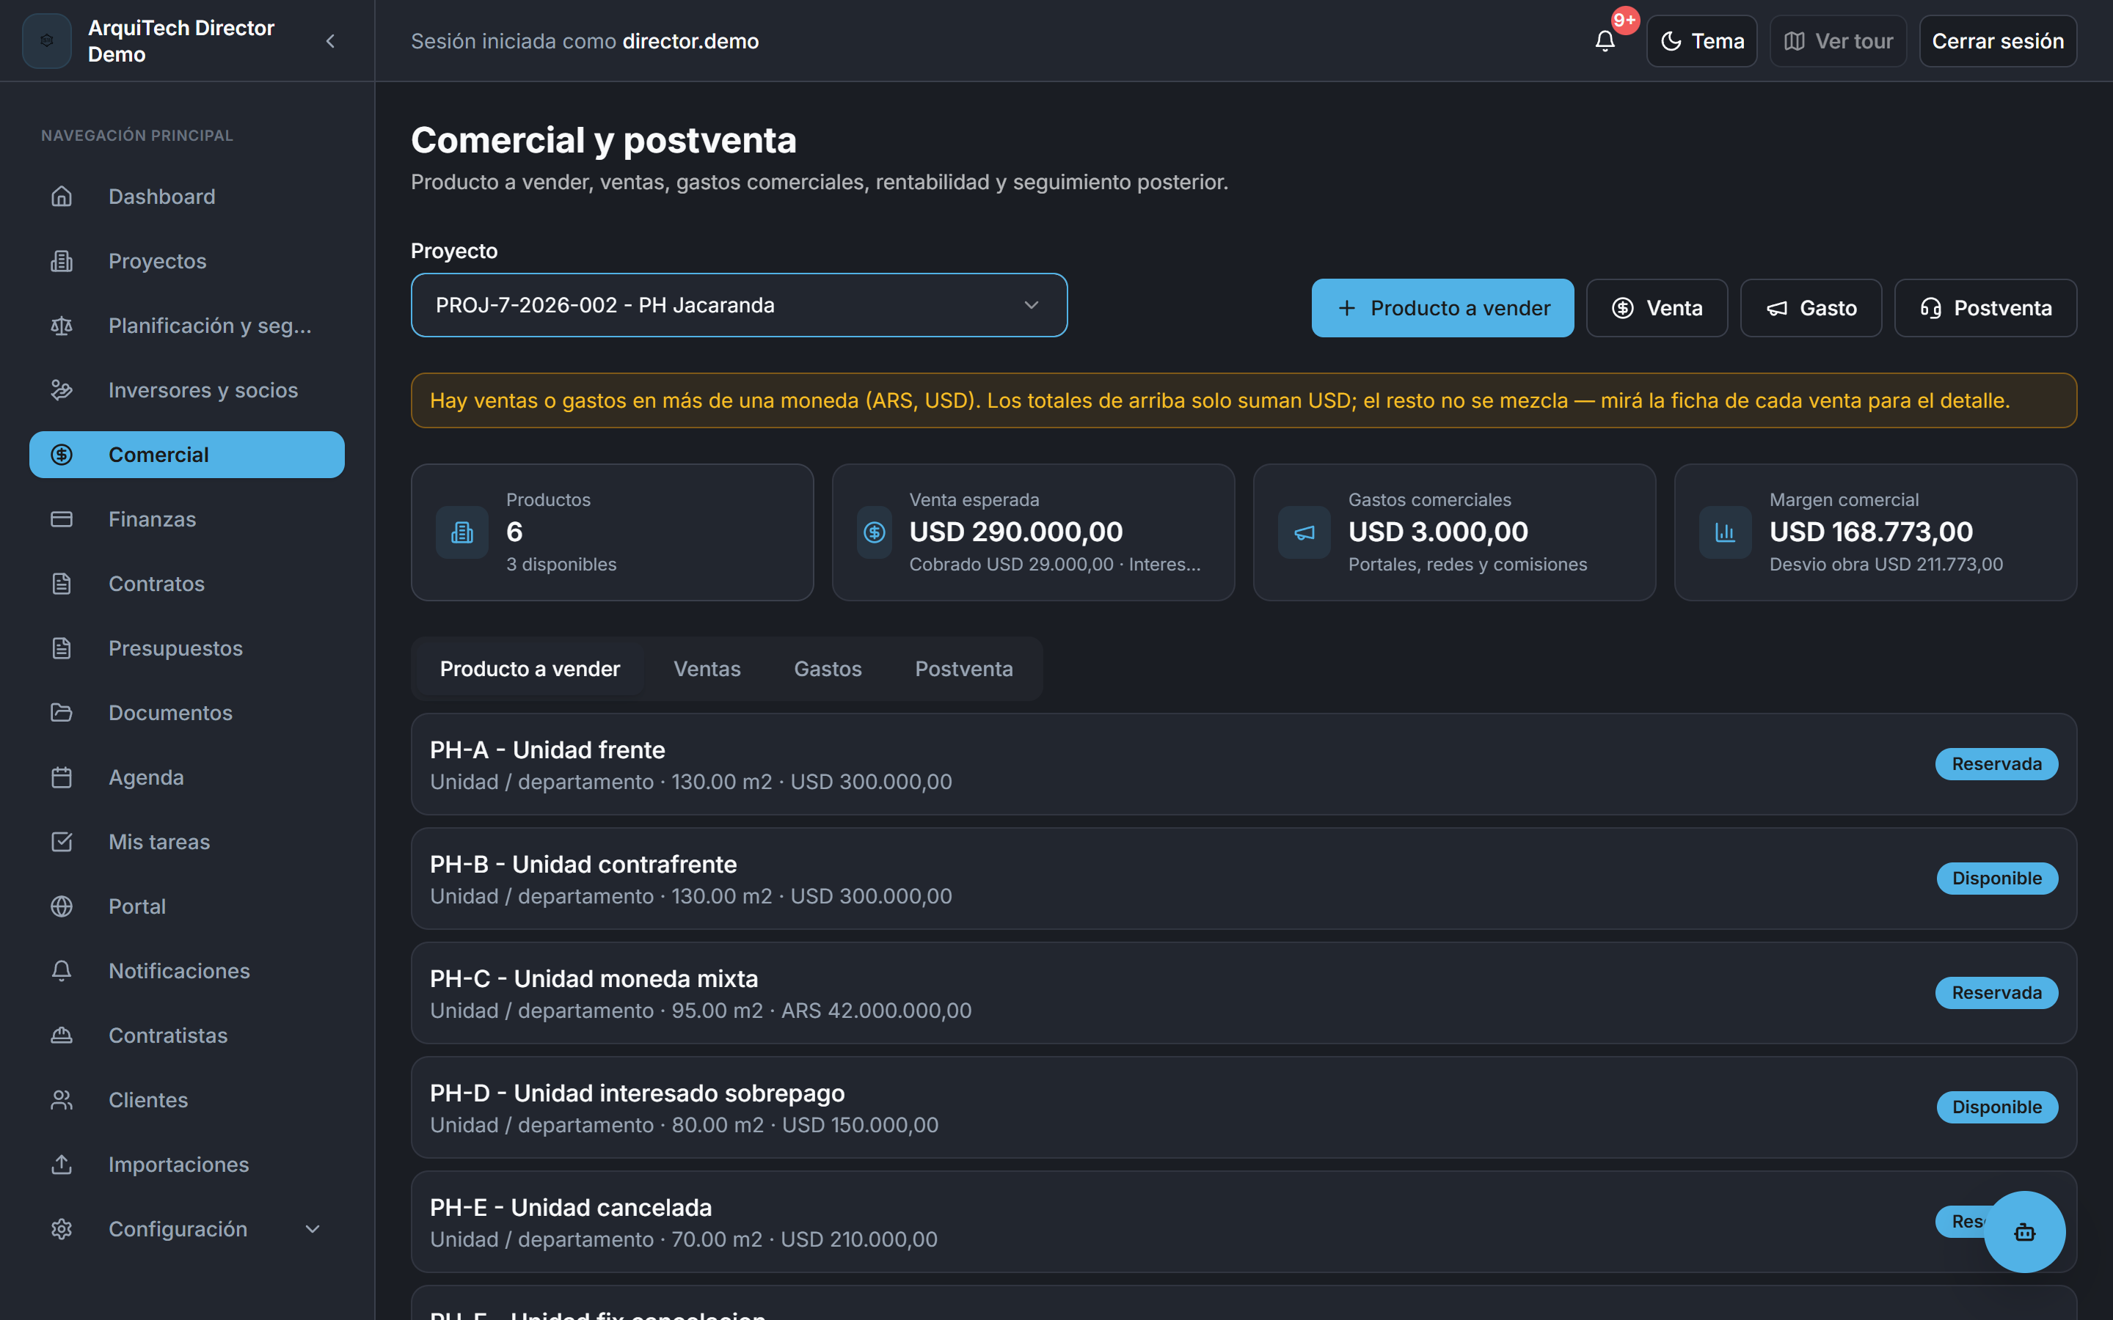Viewport: 2113px width, 1320px height.
Task: Open the Gastos tab
Action: pyautogui.click(x=828, y=669)
